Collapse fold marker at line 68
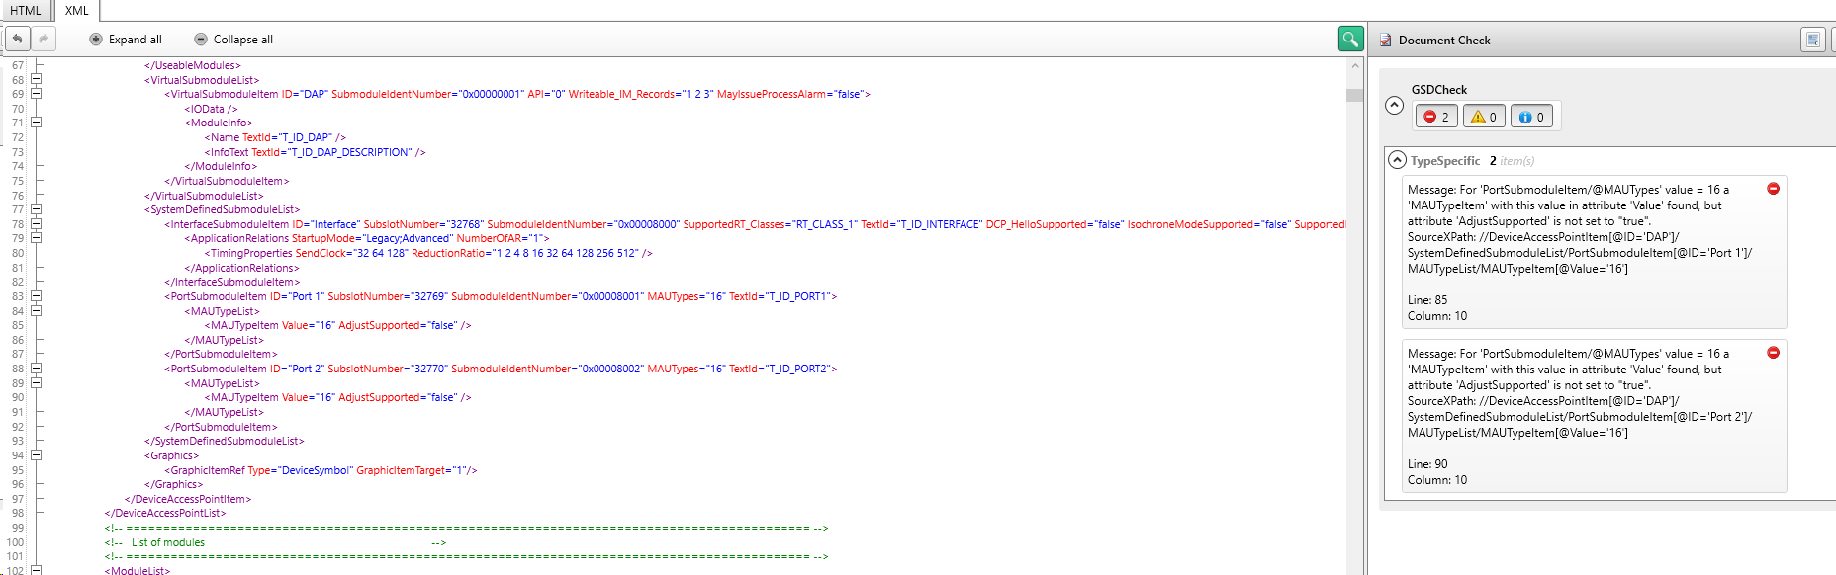 pos(36,80)
